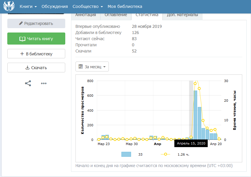Toggle the views series in chart legend
Image resolution: width=251 pixels, height=177 pixels.
(126, 154)
